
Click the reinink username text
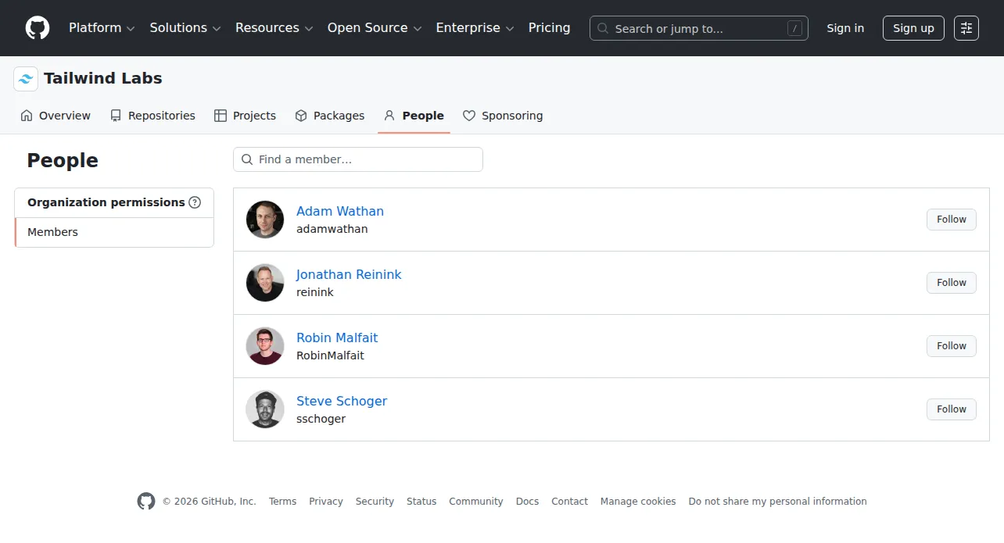click(315, 292)
